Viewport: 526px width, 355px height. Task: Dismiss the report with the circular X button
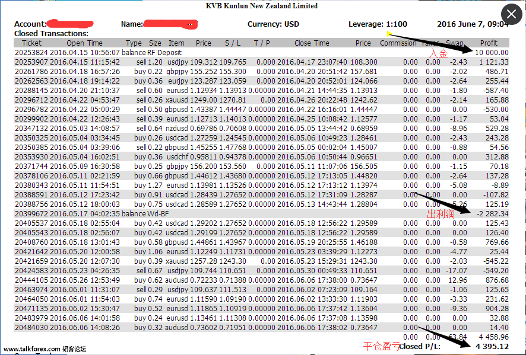[x=511, y=14]
